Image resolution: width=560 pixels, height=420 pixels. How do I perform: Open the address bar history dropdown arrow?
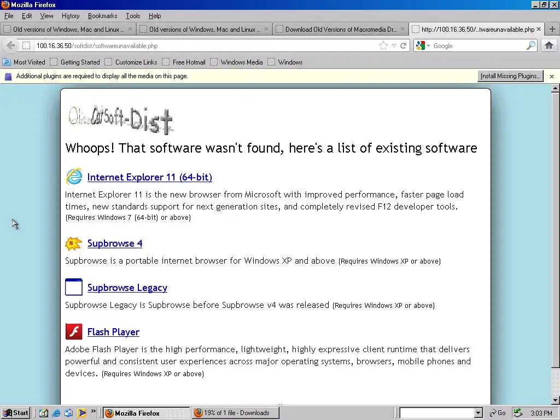[394, 46]
